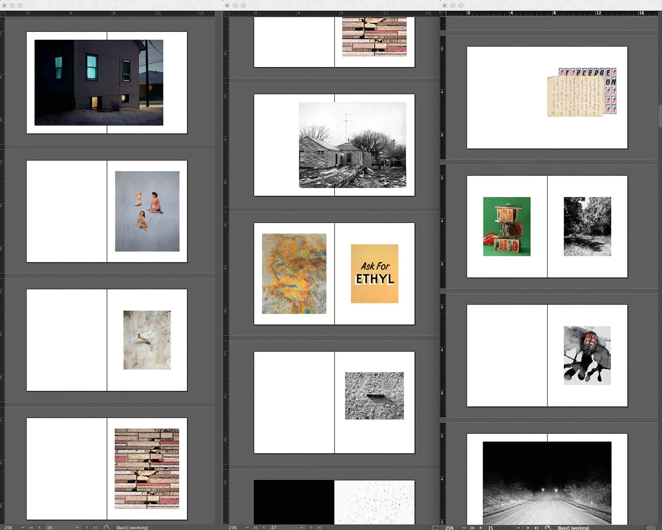Jump to last page in right window

[x=537, y=528]
